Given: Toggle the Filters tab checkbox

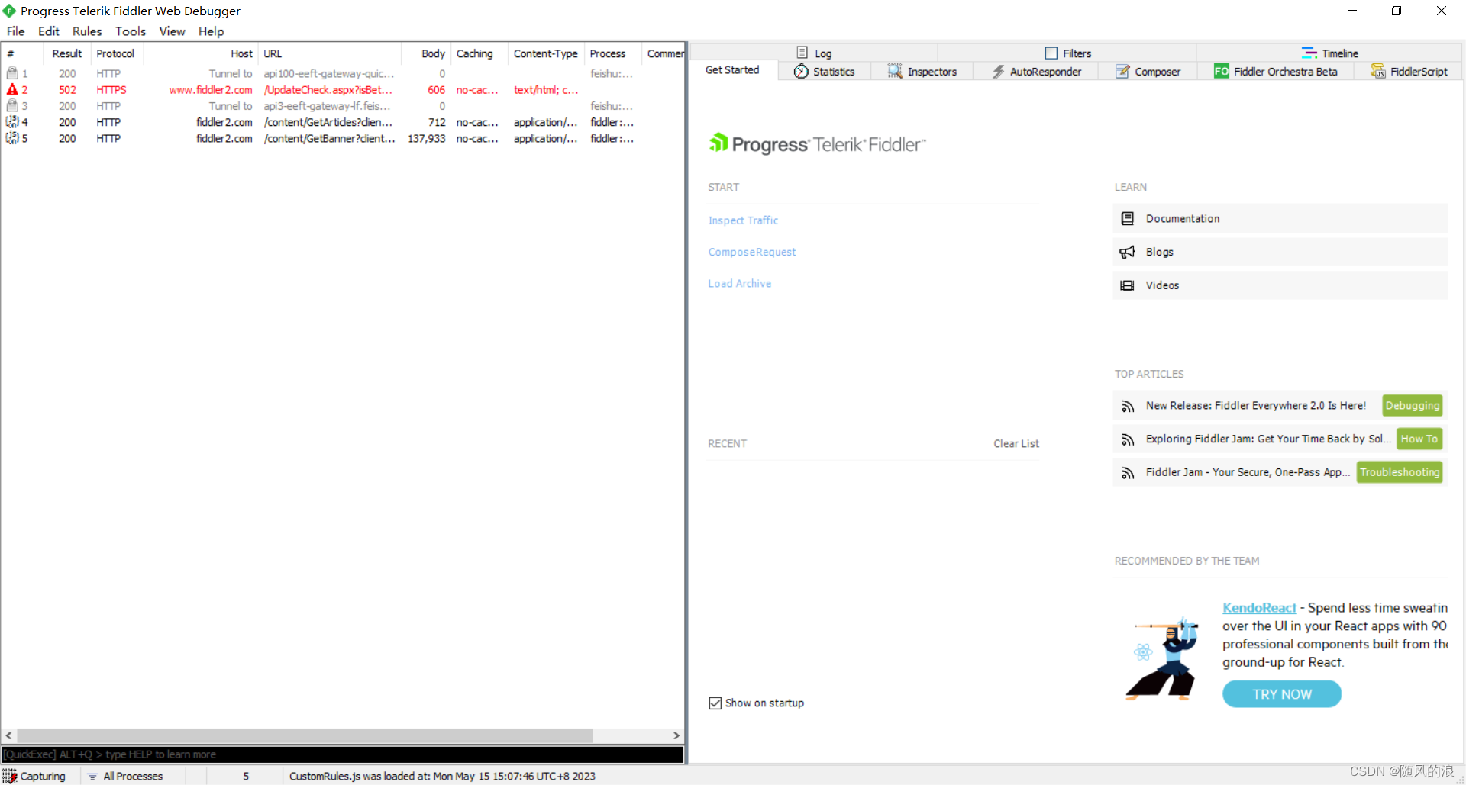Looking at the screenshot, I should [x=1051, y=53].
